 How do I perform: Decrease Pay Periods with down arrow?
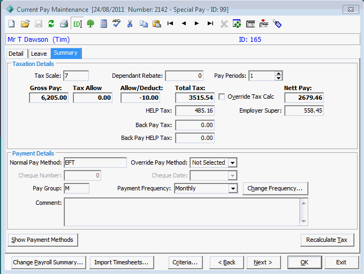[278, 78]
